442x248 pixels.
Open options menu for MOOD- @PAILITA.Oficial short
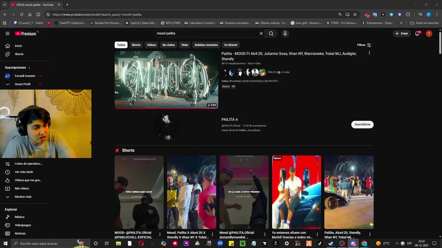[x=160, y=234]
